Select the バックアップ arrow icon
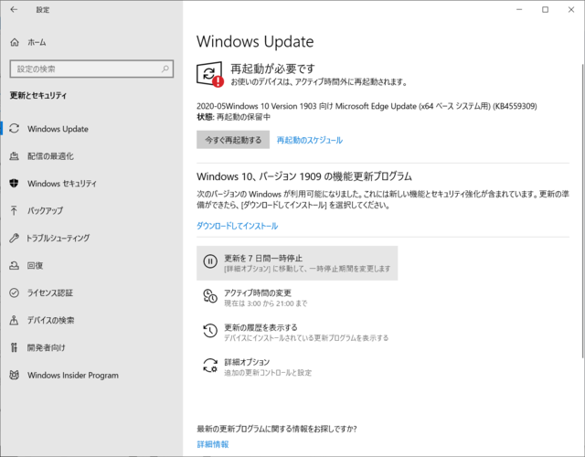 (x=15, y=210)
